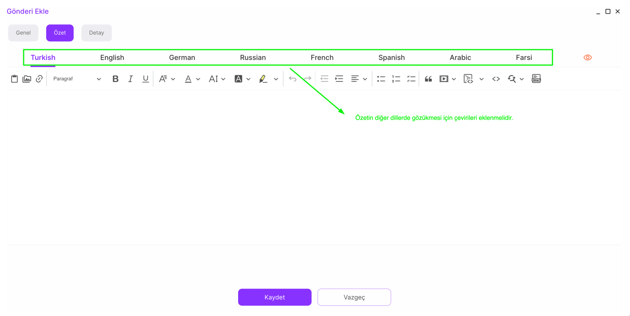The image size is (630, 316).
Task: Insert an image using the gallery icon
Action: (x=27, y=79)
